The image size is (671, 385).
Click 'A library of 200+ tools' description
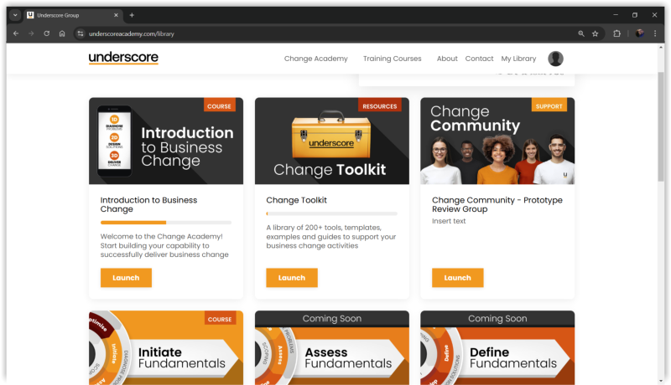coord(330,237)
